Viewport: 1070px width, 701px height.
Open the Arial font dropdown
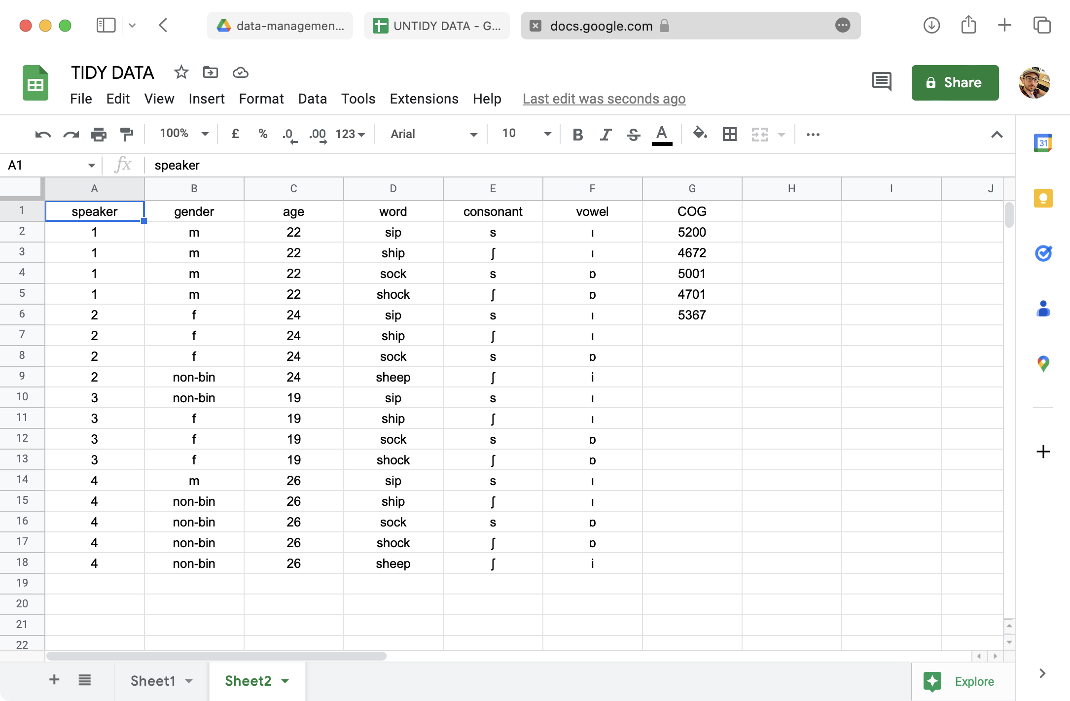coord(433,134)
